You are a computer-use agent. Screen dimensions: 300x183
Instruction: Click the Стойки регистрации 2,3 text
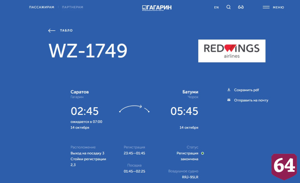point(88,162)
